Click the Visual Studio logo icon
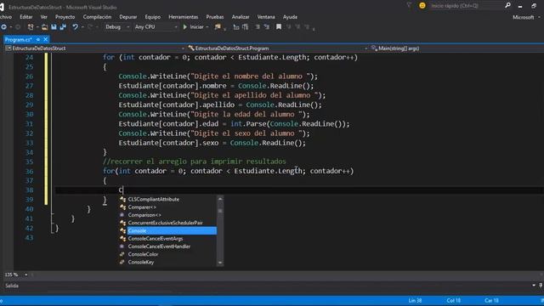This screenshot has width=544, height=306. (x=2, y=7)
